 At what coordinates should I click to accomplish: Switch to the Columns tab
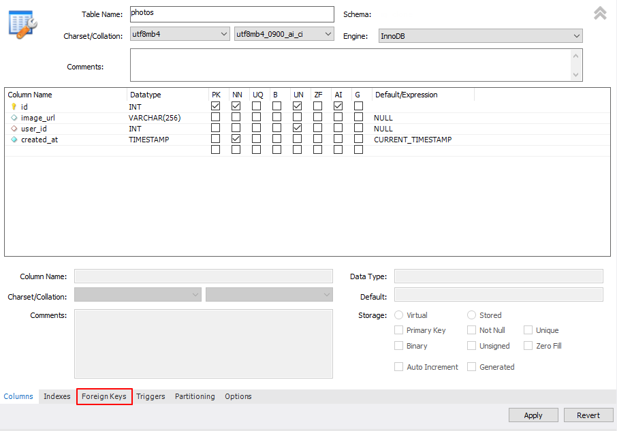tap(18, 396)
